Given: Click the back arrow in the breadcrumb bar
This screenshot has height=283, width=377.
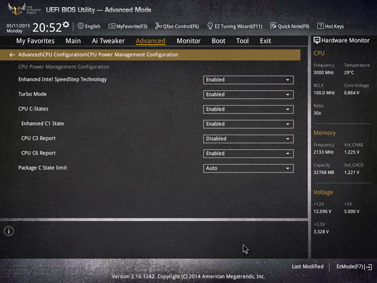Looking at the screenshot, I should 12,55.
